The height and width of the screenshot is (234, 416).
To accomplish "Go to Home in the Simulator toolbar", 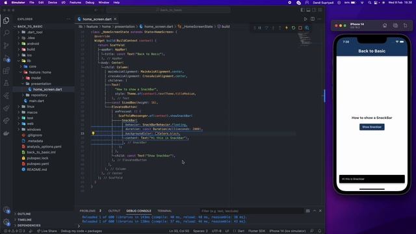I will coord(385,25).
